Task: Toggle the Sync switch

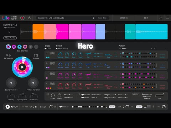Action: [x=12, y=107]
